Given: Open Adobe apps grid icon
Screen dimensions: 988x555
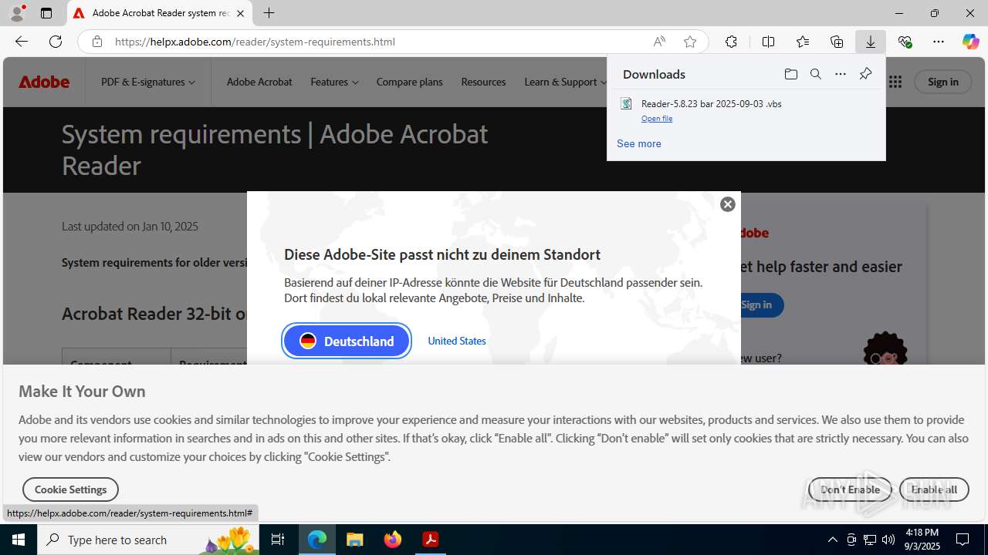Looking at the screenshot, I should pyautogui.click(x=895, y=82).
